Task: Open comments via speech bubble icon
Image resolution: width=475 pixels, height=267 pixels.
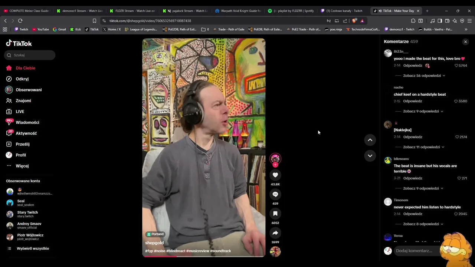Action: (x=275, y=194)
